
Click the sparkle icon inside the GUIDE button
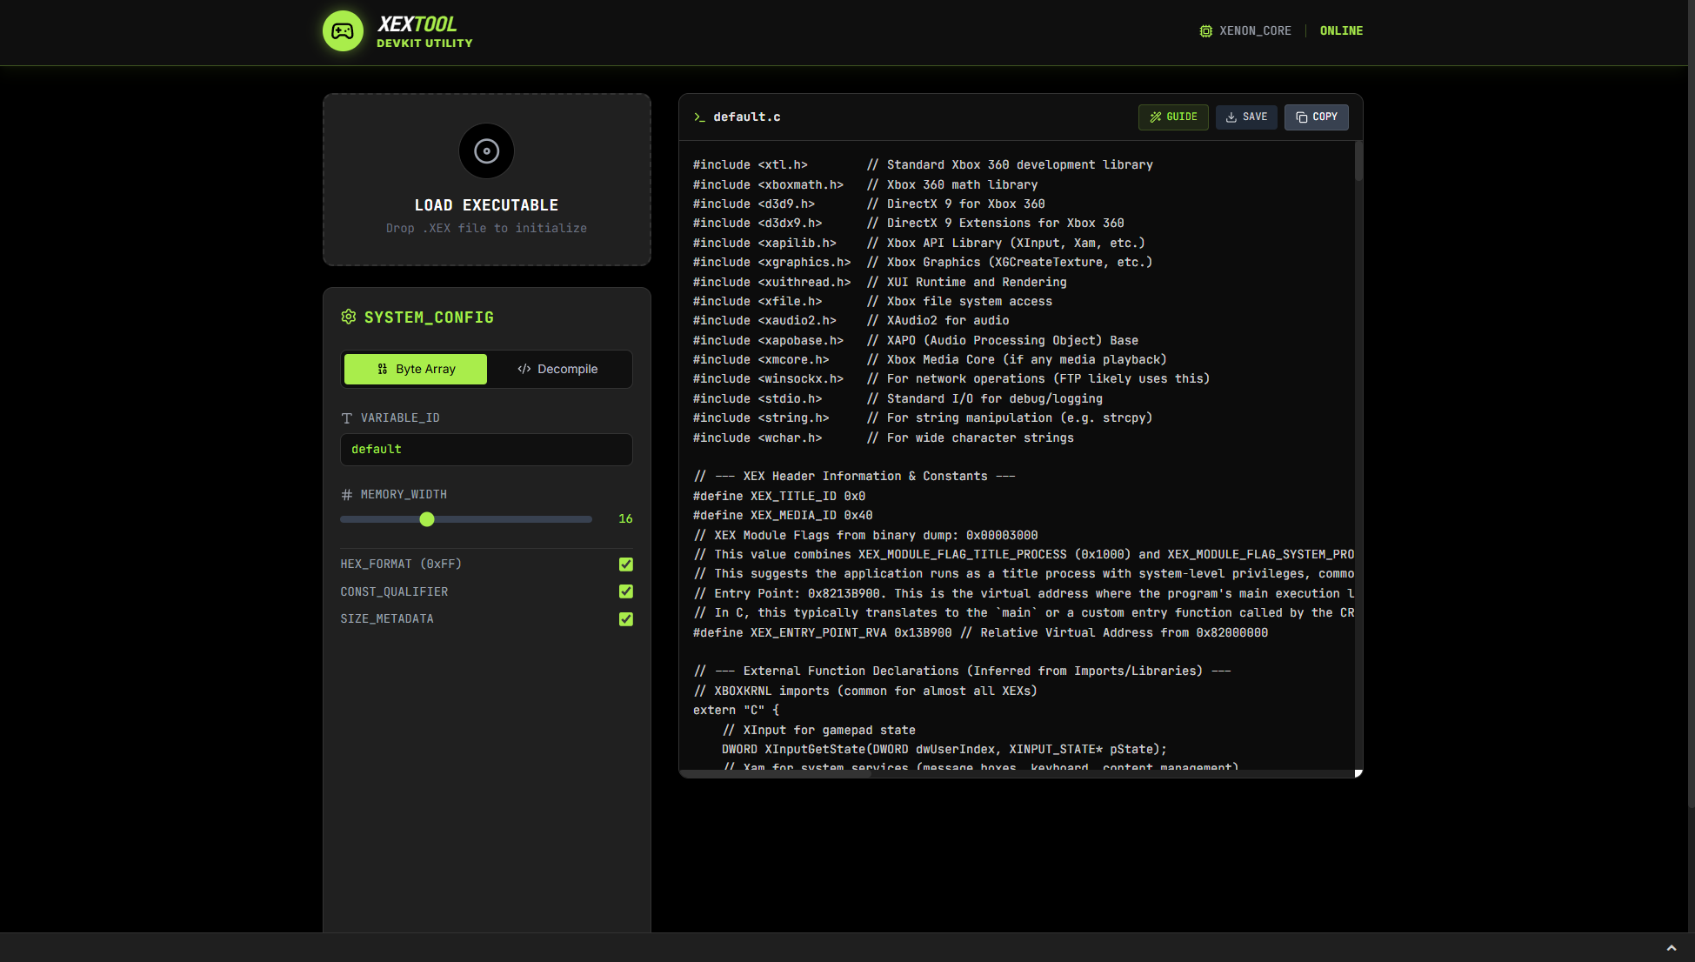(1156, 117)
